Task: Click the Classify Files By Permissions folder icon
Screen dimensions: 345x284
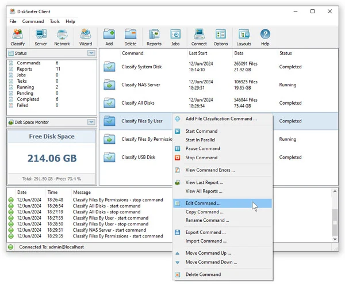Action: point(109,139)
